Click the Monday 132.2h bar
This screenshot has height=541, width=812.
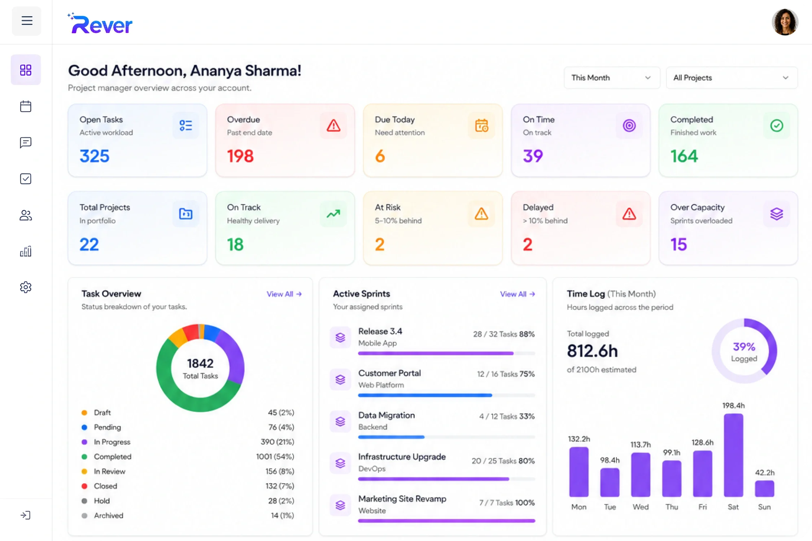(579, 472)
